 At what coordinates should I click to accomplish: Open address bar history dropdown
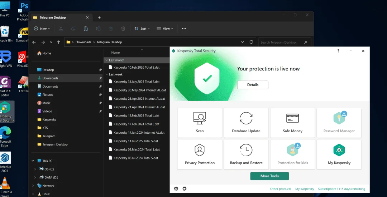tap(242, 42)
